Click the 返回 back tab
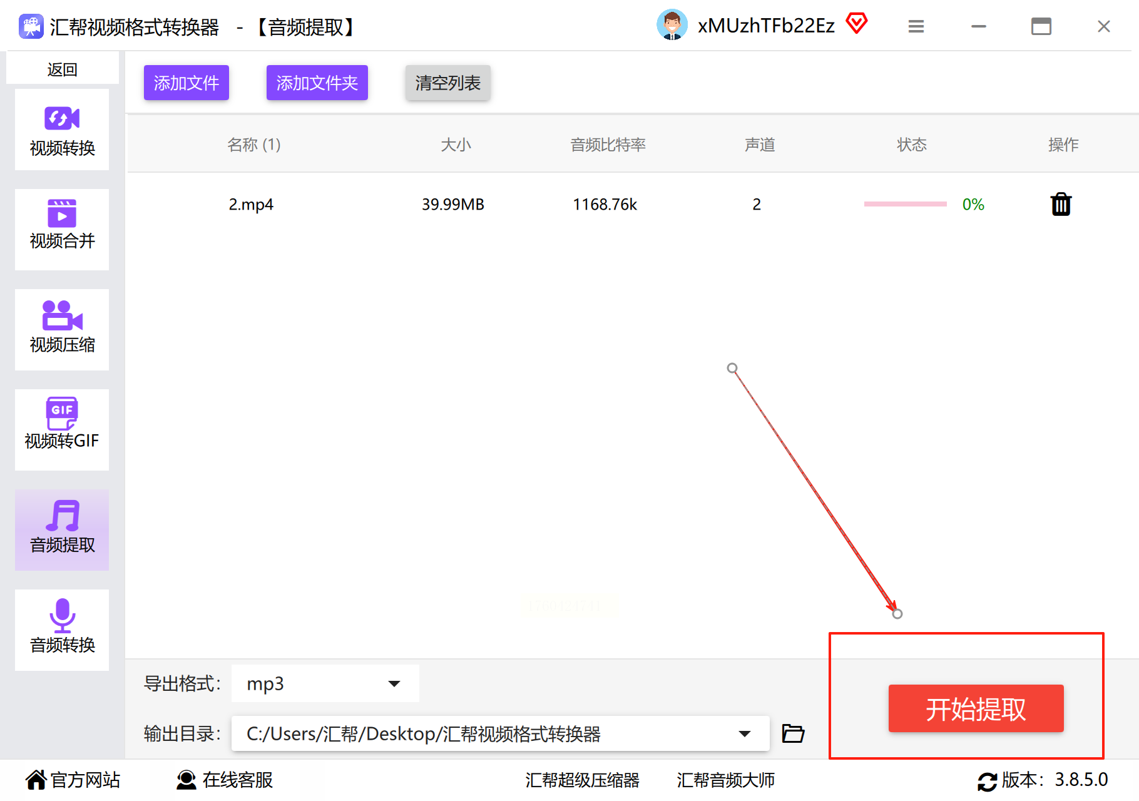 click(63, 69)
